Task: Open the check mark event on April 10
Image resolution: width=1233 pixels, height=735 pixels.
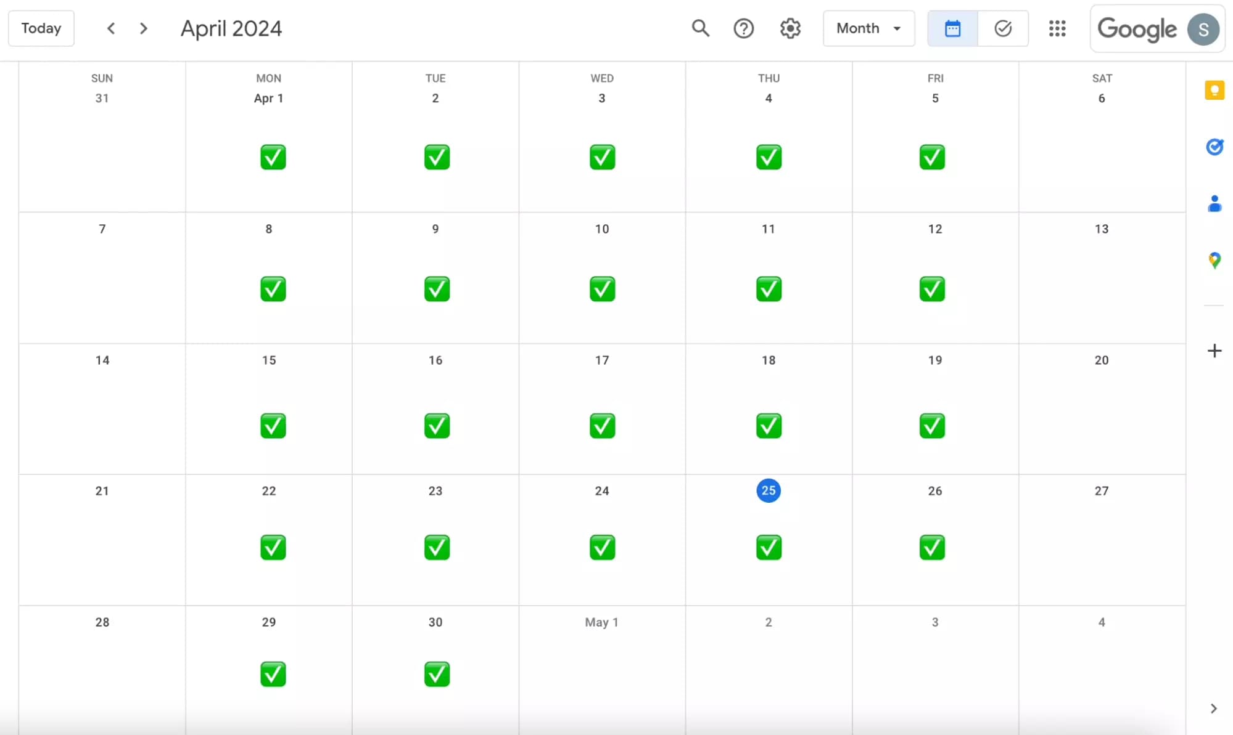Action: coord(602,289)
